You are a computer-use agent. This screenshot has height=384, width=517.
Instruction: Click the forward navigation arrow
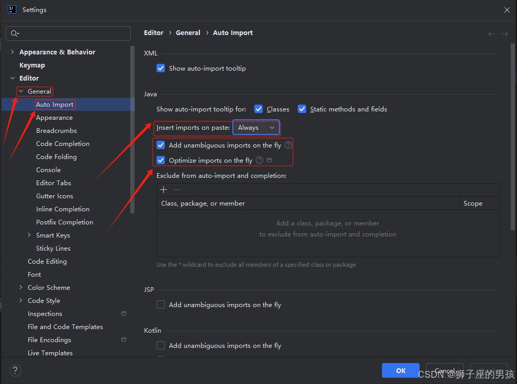click(505, 33)
